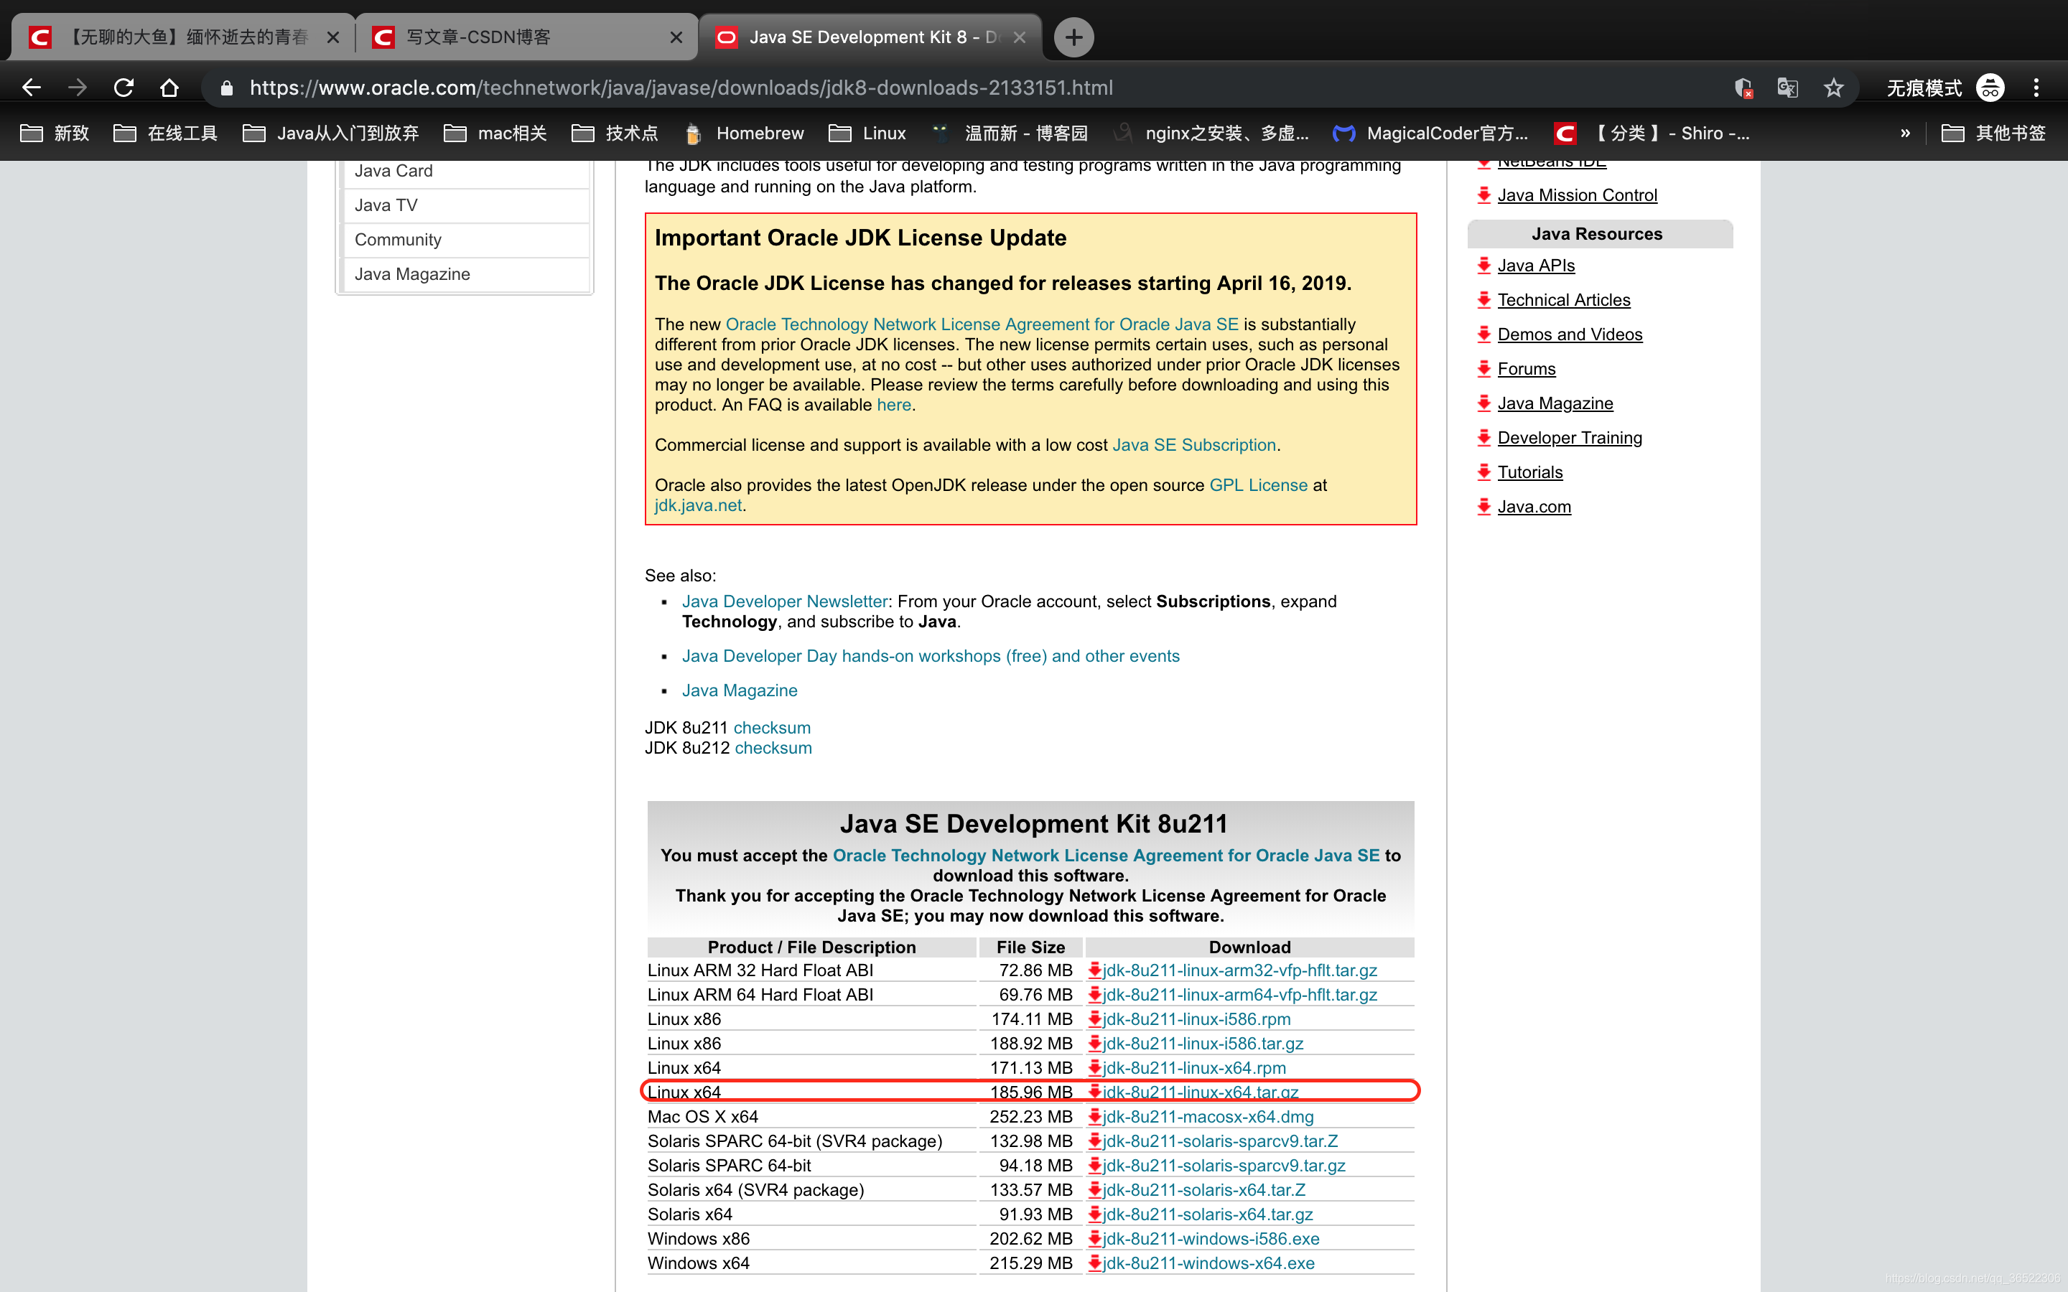Open Chrome three-dot menu

(x=2036, y=87)
